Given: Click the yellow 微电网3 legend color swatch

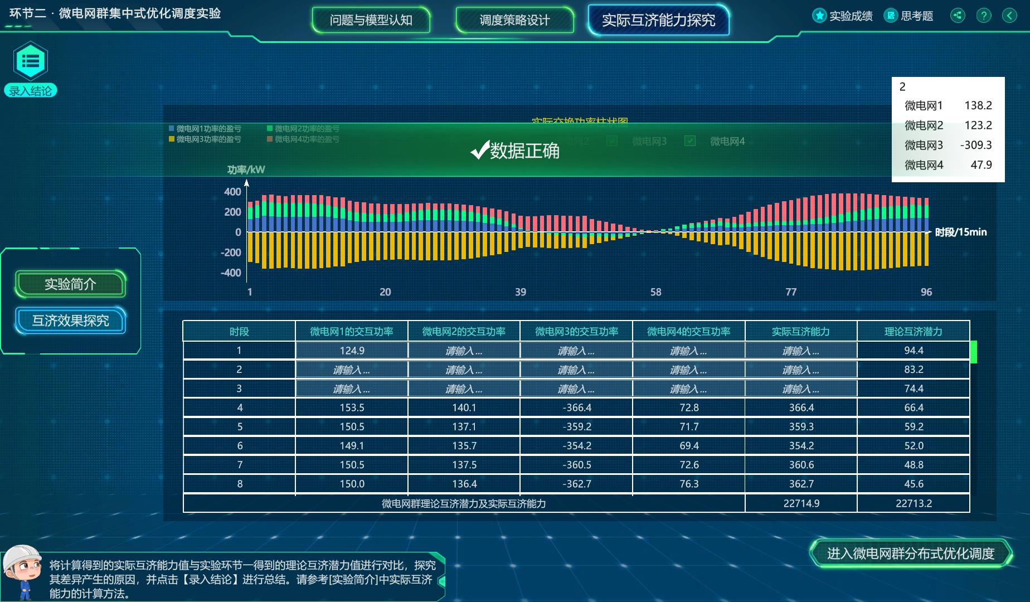Looking at the screenshot, I should (170, 140).
